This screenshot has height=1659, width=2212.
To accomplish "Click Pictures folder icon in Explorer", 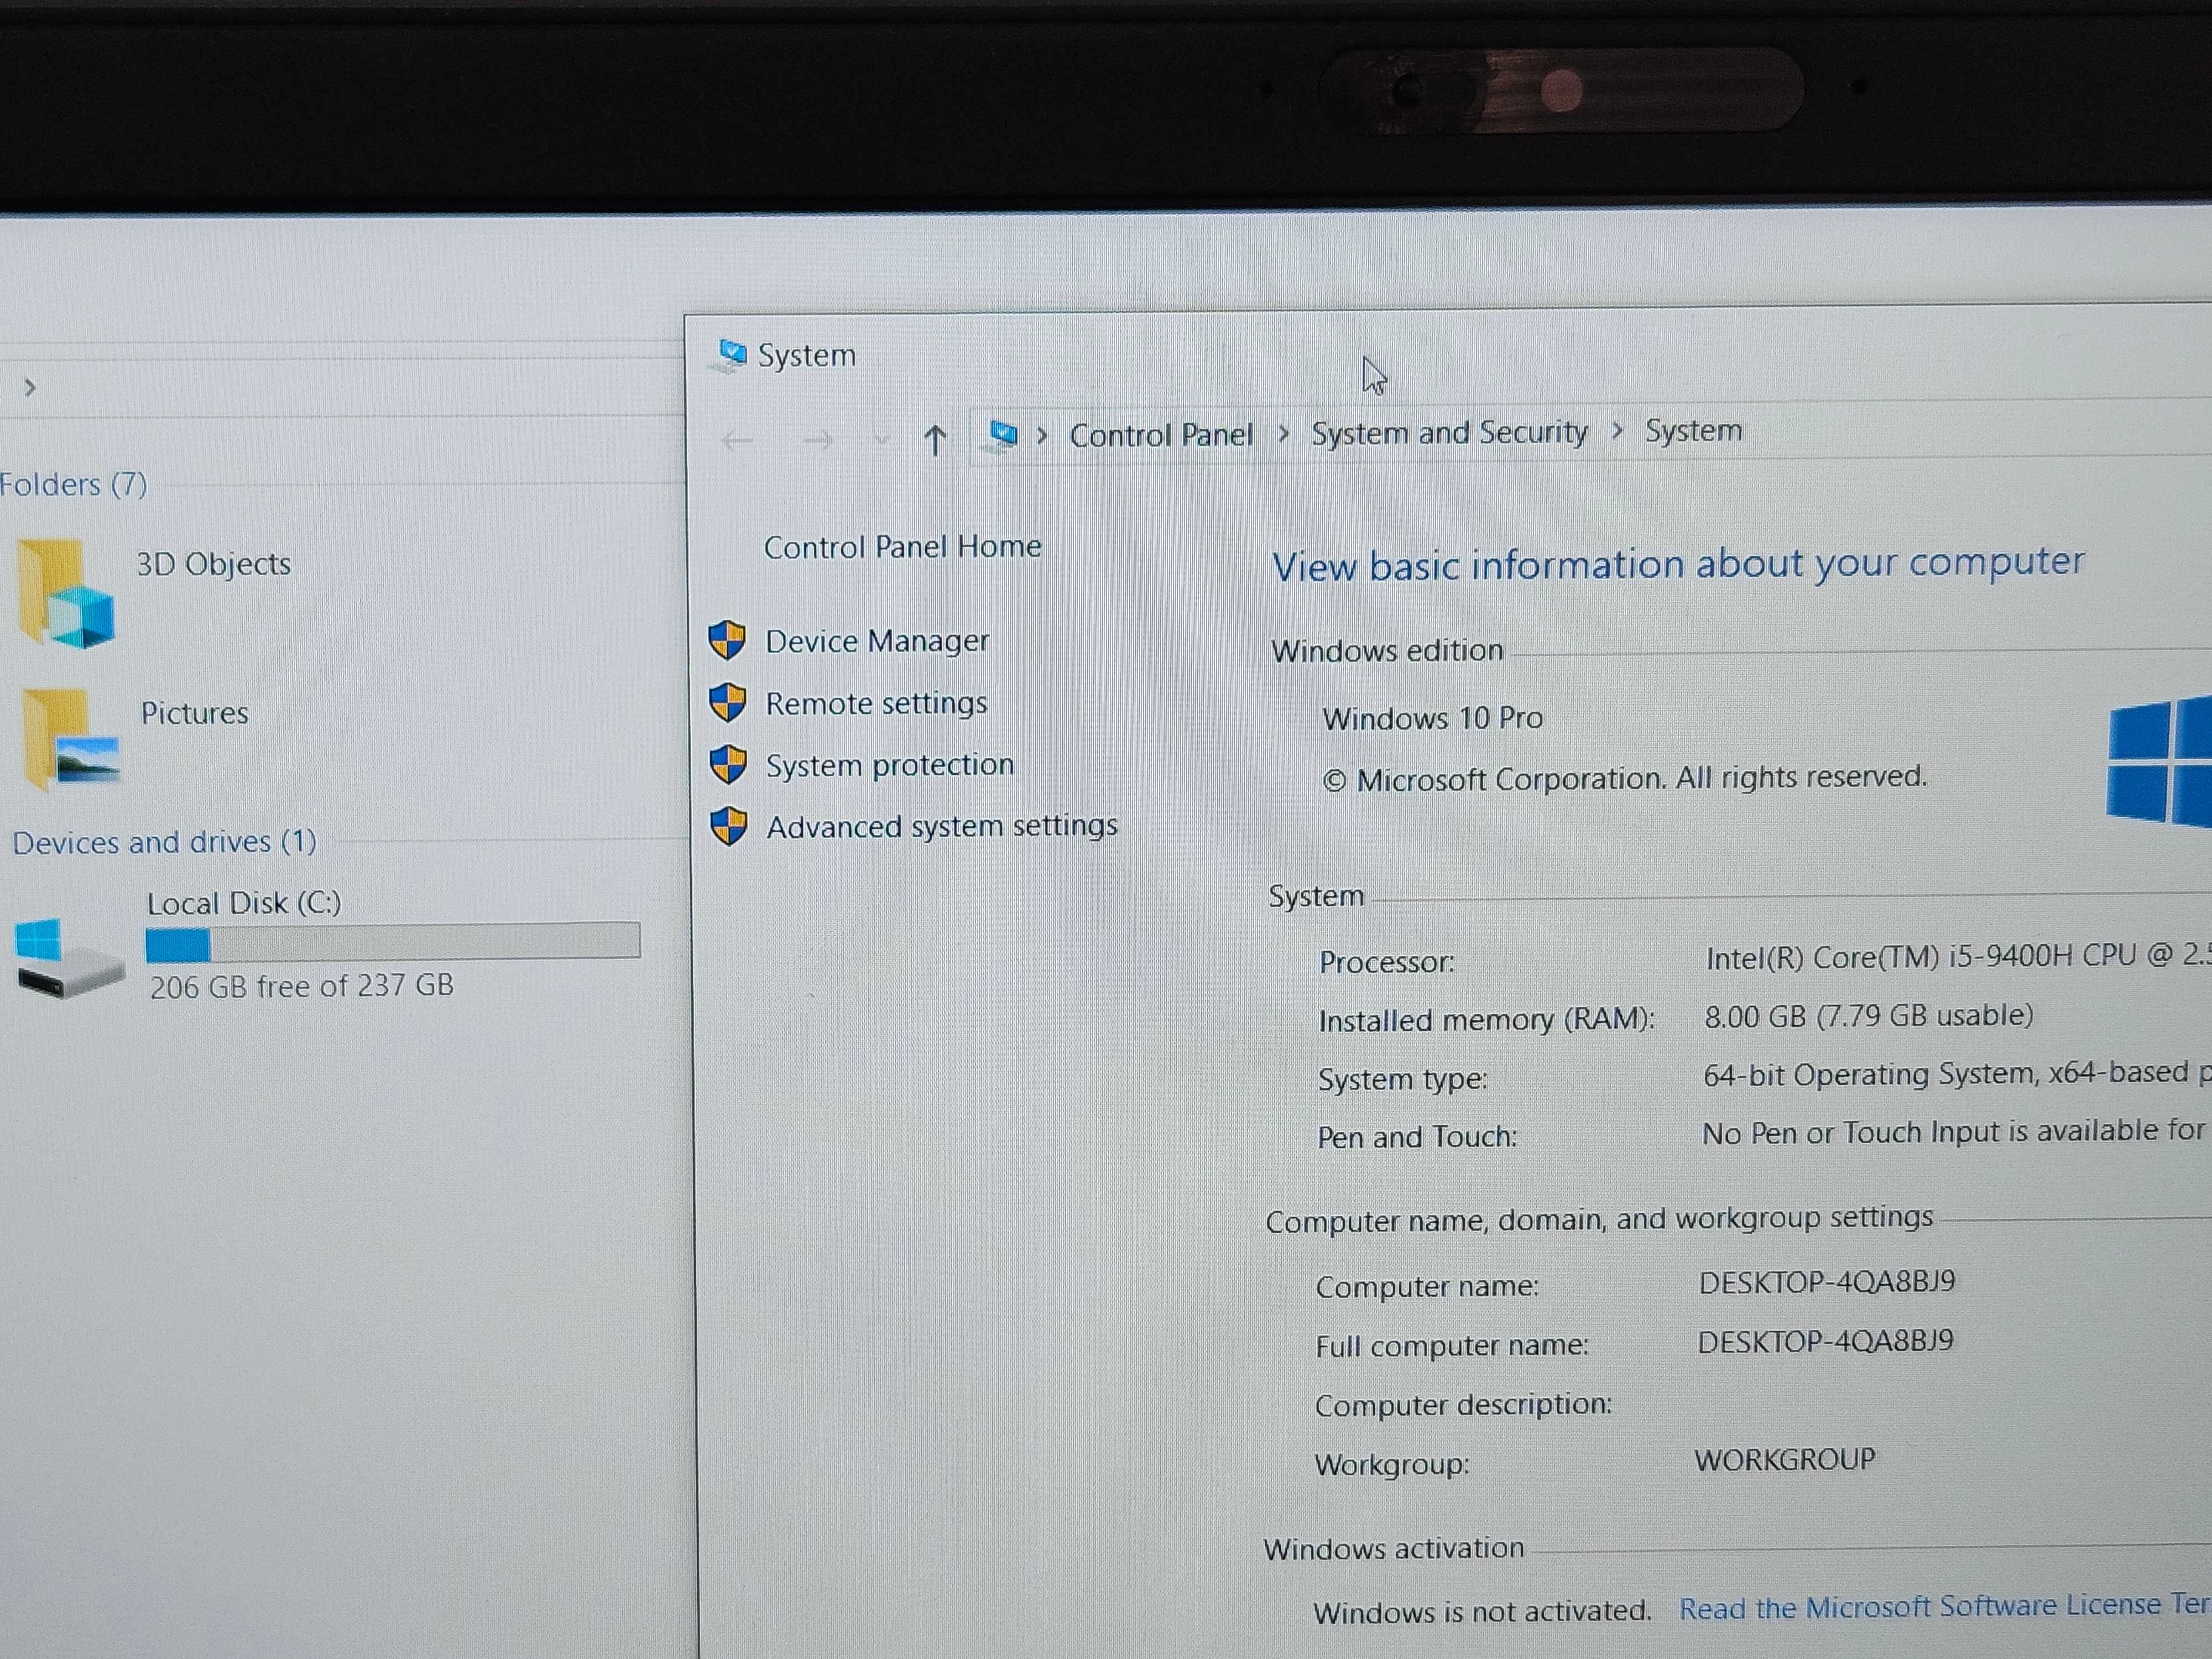I will (x=70, y=739).
